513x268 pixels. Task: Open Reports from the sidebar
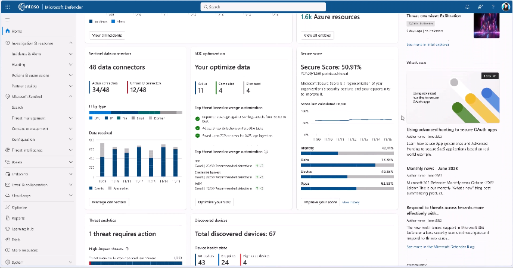pos(18,219)
